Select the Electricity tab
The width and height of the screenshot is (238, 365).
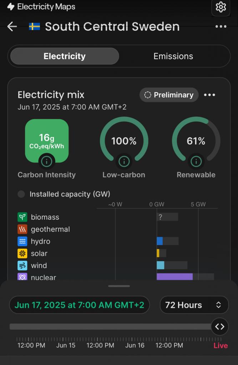pos(65,56)
